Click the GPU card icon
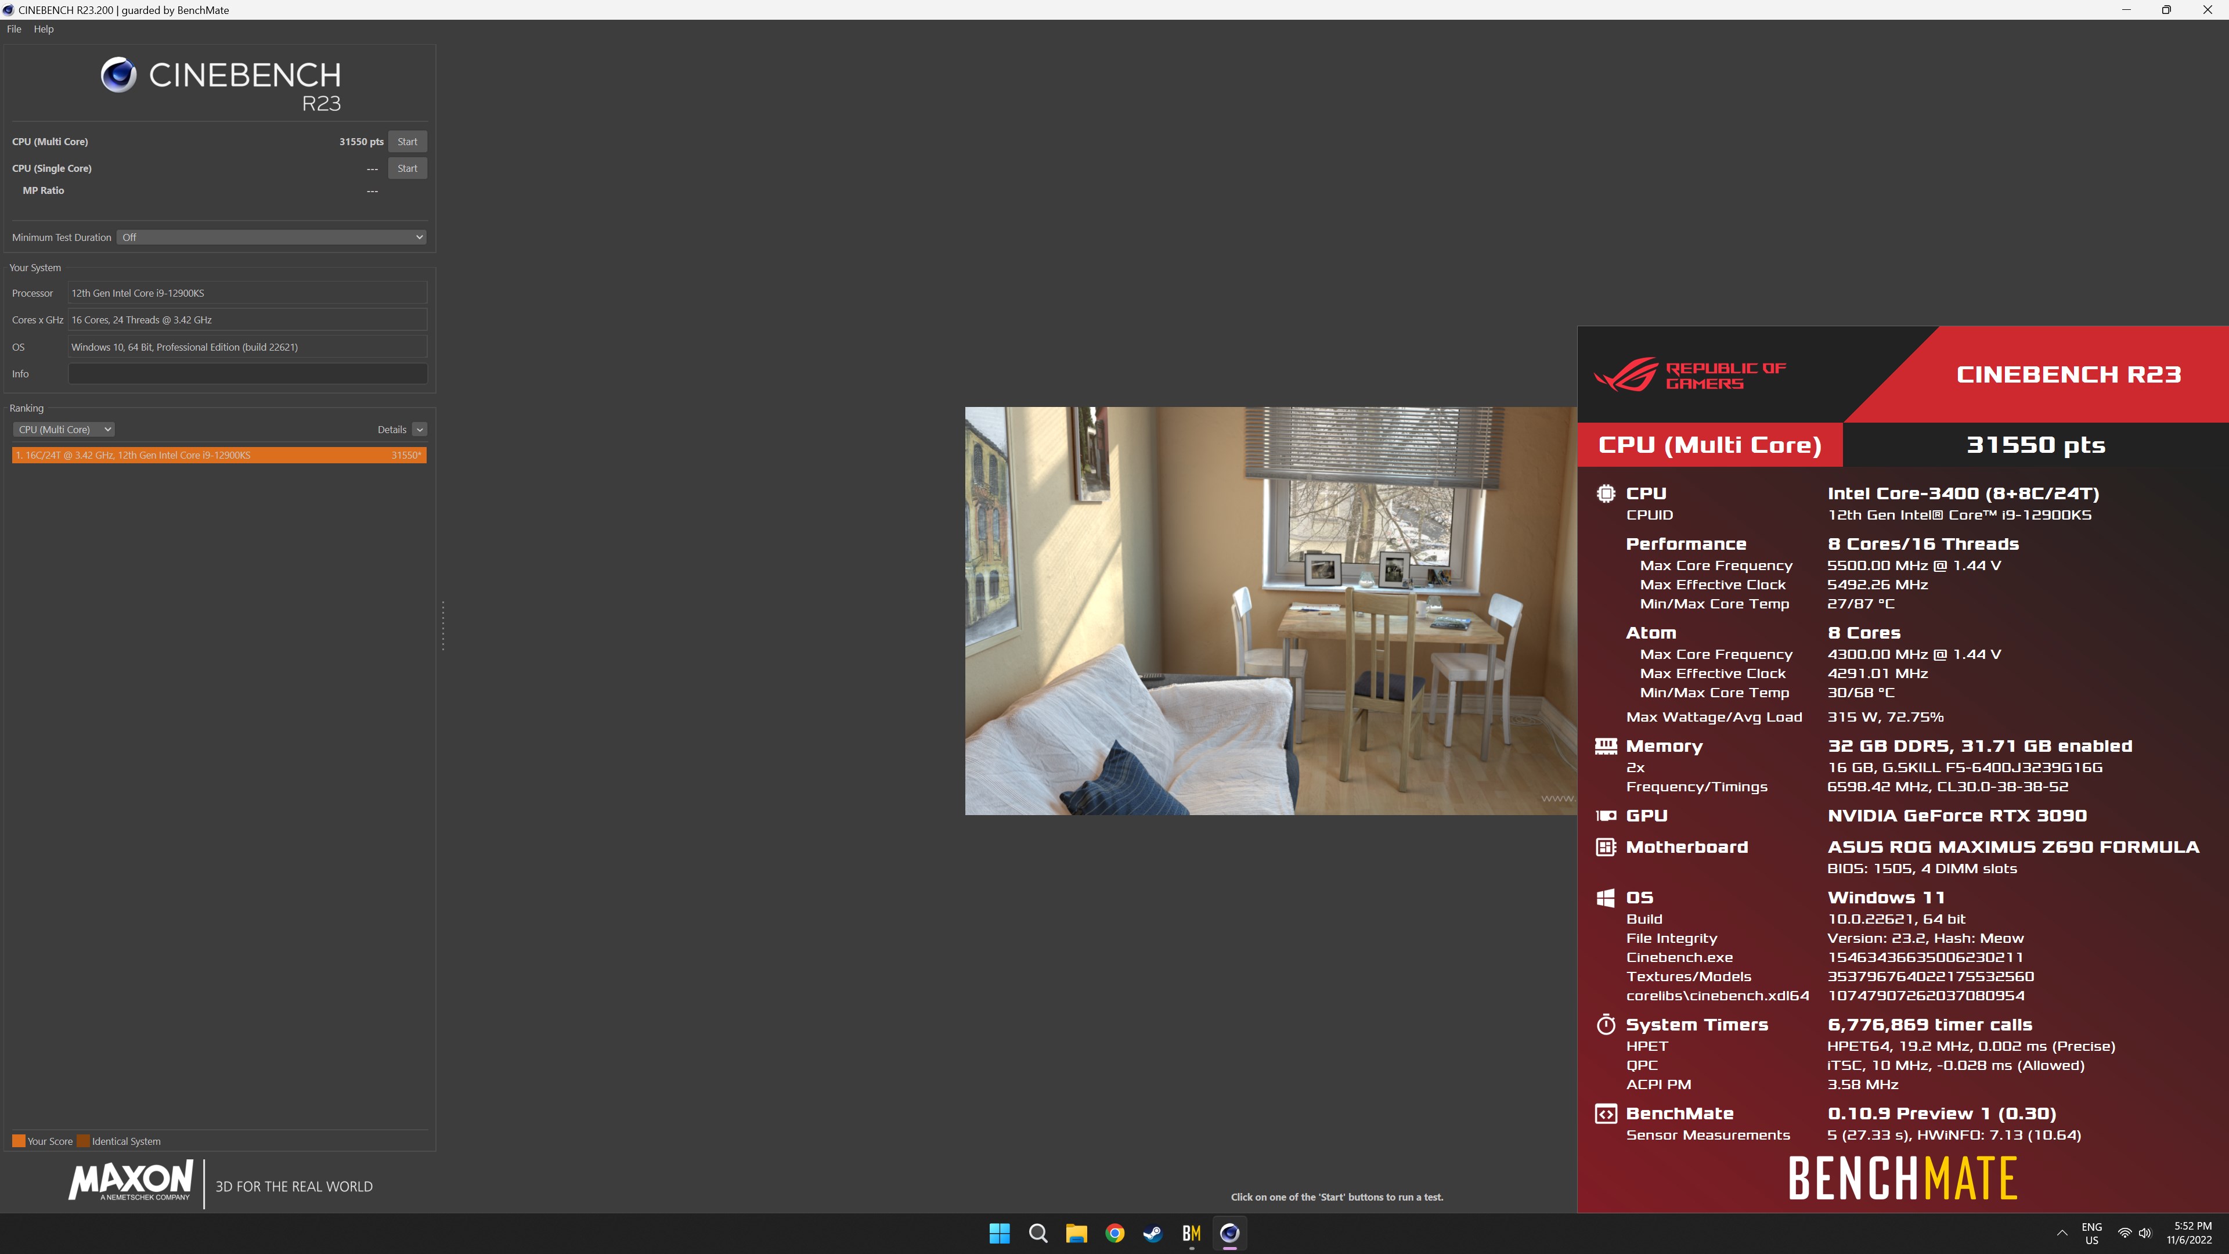2229x1254 pixels. (x=1605, y=815)
